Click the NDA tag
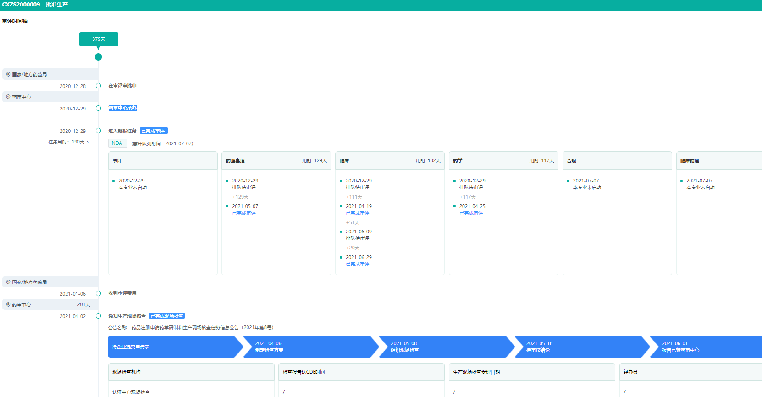762x397 pixels. click(x=117, y=143)
